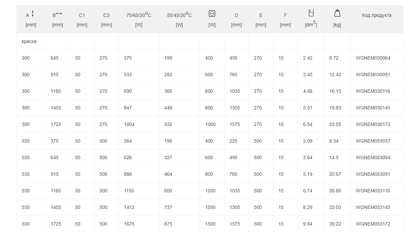Click the краска row label

coord(29,41)
